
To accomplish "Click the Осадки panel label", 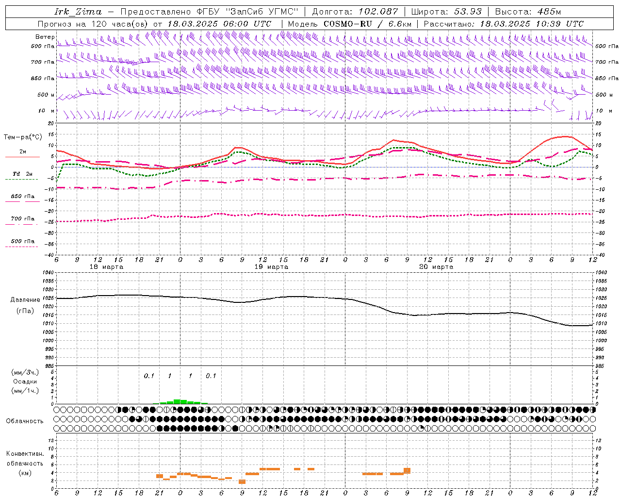I will click(25, 381).
